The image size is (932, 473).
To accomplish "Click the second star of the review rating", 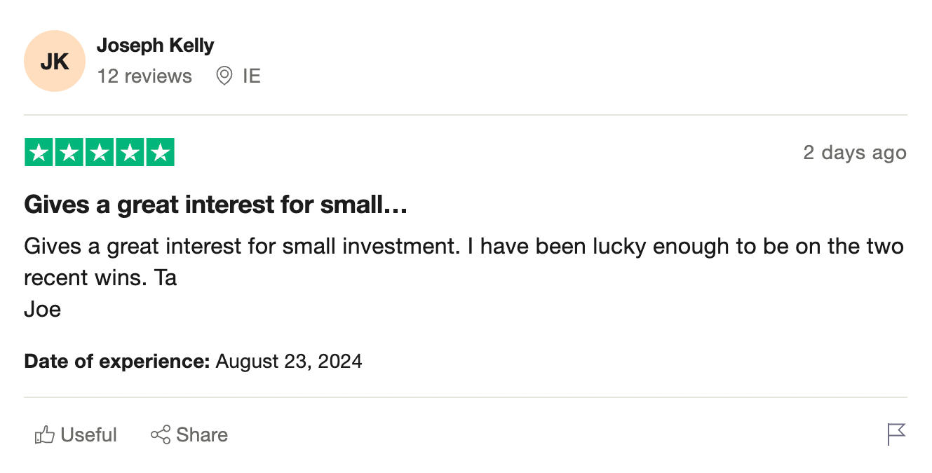I will point(69,151).
